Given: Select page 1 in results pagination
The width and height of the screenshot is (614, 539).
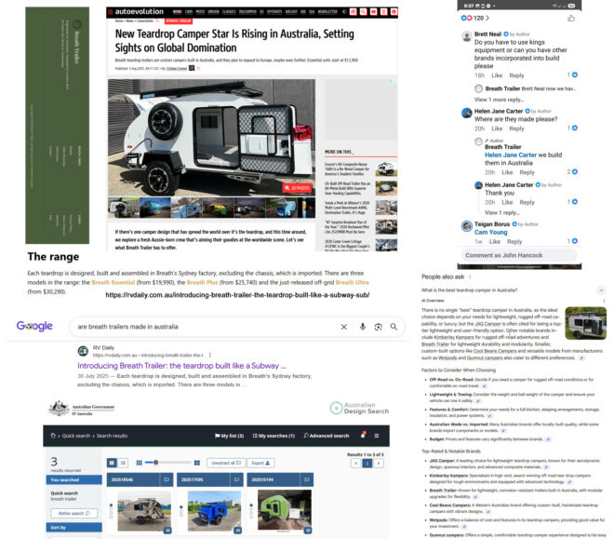Looking at the screenshot, I should pos(367,464).
